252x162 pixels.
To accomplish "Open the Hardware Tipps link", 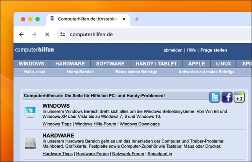I will [58, 154].
